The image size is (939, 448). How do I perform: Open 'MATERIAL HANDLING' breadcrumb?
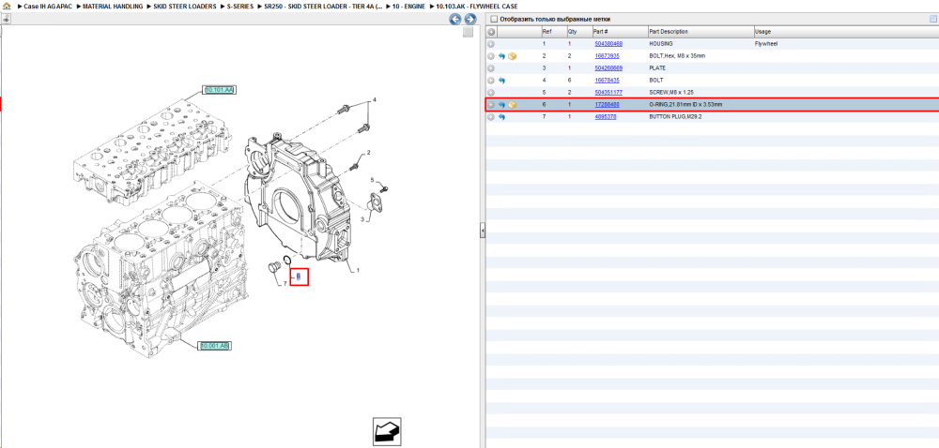113,6
